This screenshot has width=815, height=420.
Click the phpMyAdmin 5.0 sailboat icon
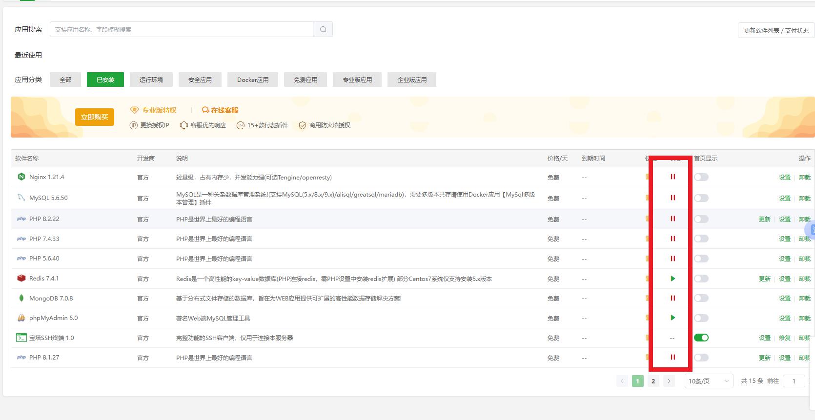click(x=21, y=318)
